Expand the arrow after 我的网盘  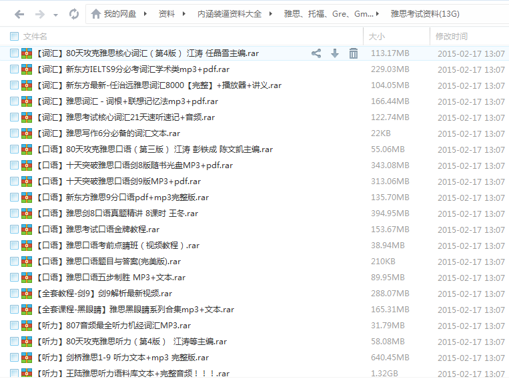coord(145,14)
